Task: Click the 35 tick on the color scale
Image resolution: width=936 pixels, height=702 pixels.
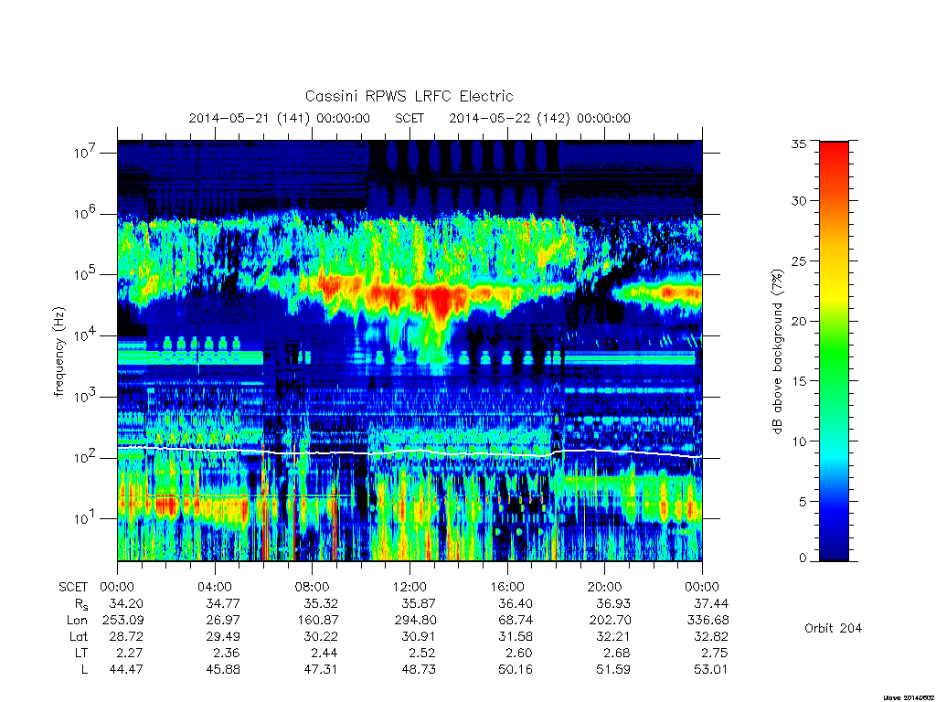Action: [x=799, y=144]
